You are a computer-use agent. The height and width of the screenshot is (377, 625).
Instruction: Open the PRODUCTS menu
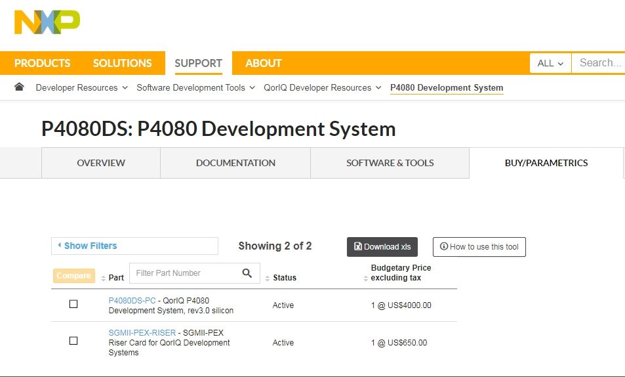[42, 63]
